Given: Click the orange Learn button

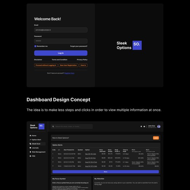Looking at the screenshot, I should (x=156, y=138).
